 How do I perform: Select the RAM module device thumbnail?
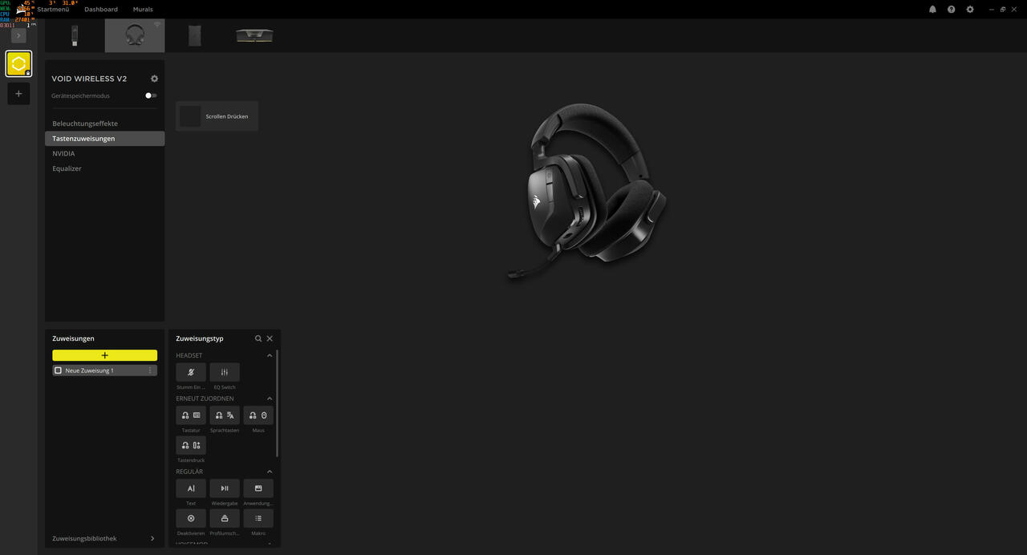[254, 35]
